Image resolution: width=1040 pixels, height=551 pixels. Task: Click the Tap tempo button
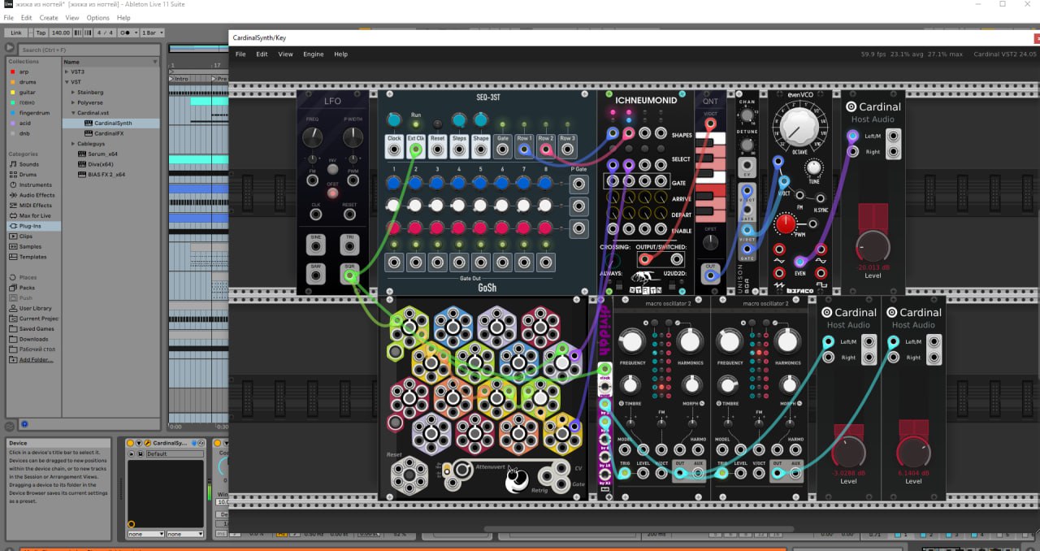tap(41, 33)
